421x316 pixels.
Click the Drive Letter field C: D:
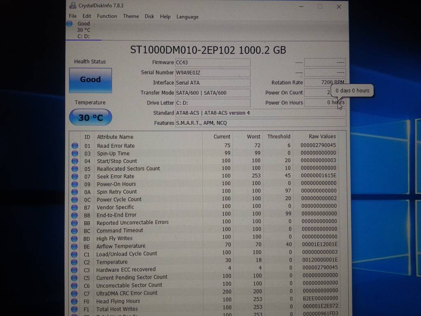tap(213, 103)
